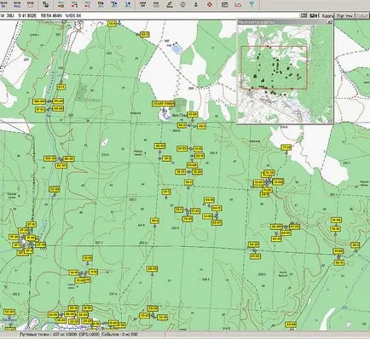Click the small map view icon left of Карта
This screenshot has height=339, width=370.
pyautogui.click(x=304, y=15)
